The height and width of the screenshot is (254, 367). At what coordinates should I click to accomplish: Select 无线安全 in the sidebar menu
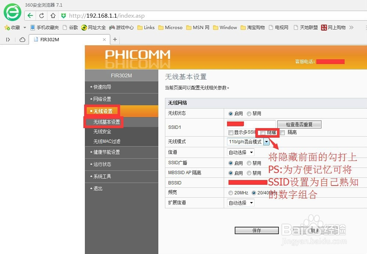pyautogui.click(x=102, y=131)
